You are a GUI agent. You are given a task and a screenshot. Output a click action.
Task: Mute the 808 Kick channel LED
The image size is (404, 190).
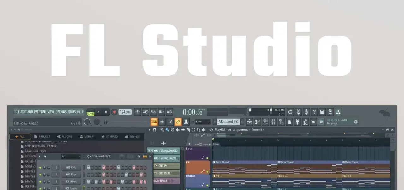[40, 168]
